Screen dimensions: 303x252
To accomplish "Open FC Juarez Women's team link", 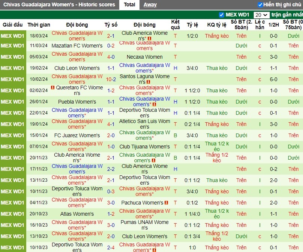I will (77, 135).
